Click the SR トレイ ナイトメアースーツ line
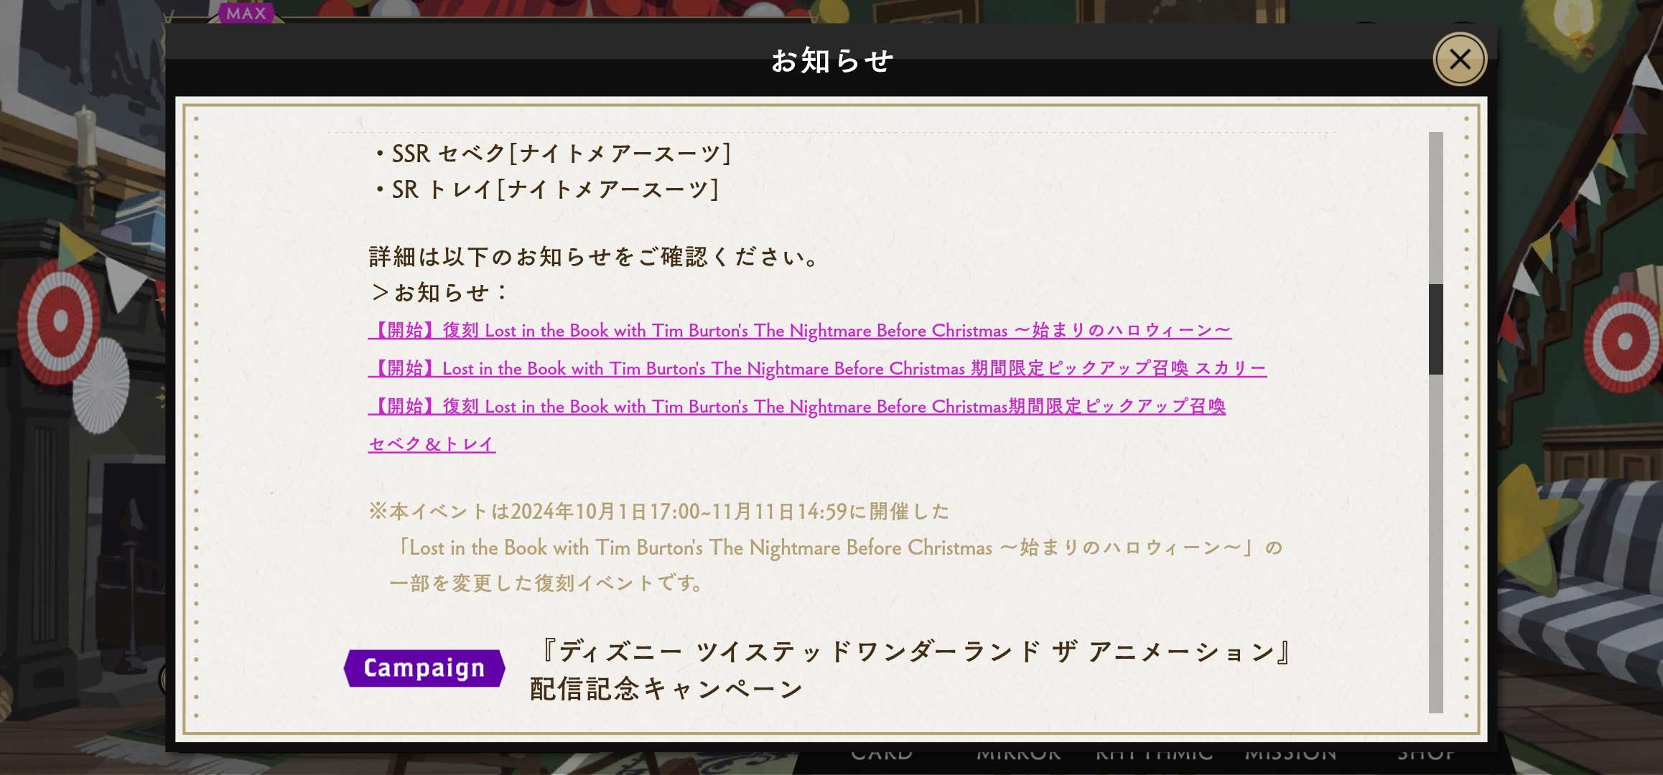 [547, 190]
